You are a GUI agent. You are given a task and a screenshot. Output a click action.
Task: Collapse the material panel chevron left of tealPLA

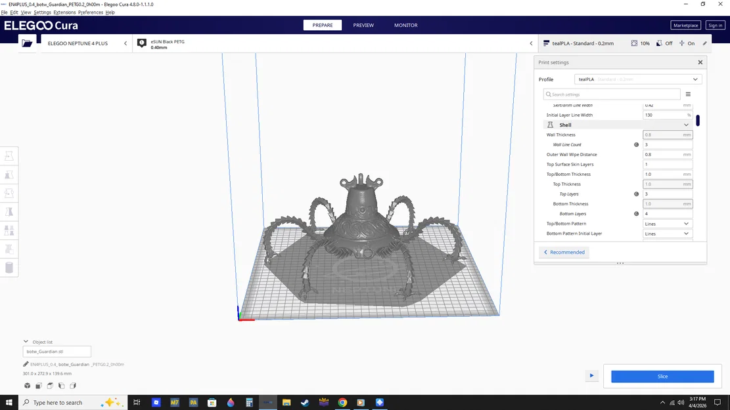(x=531, y=43)
